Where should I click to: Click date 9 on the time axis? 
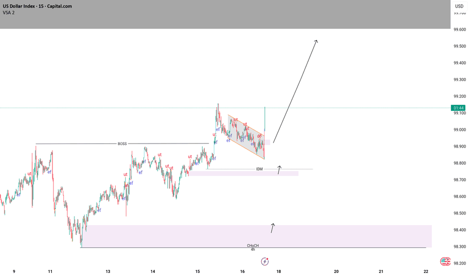click(14, 271)
